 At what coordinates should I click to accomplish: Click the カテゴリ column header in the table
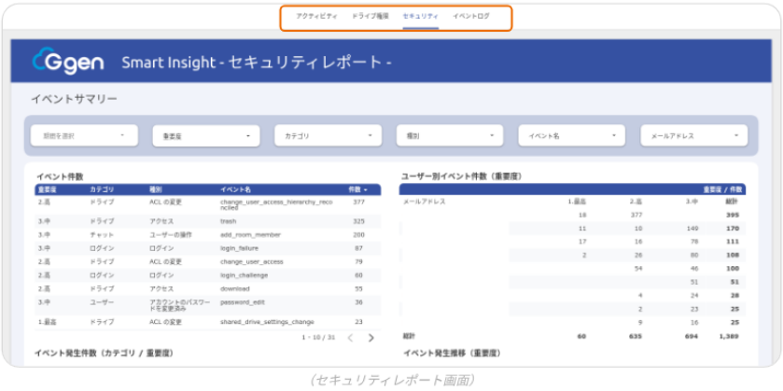[x=102, y=189]
